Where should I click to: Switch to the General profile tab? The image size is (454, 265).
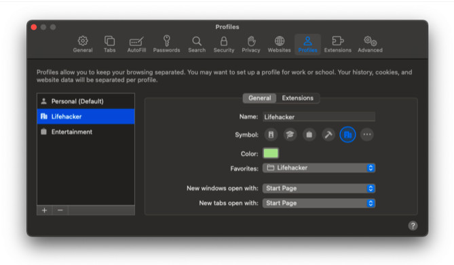point(259,98)
